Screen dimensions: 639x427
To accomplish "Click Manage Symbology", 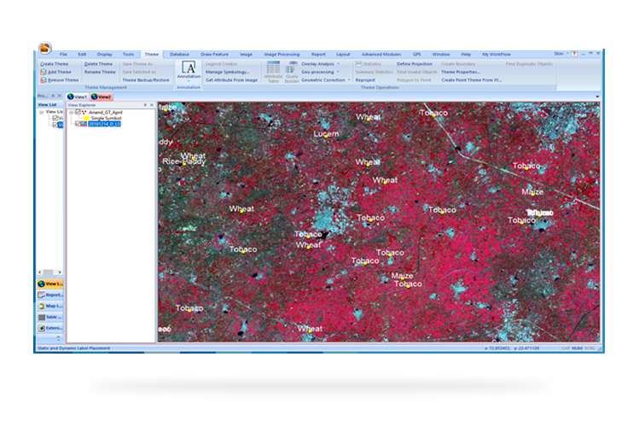I will tap(228, 73).
